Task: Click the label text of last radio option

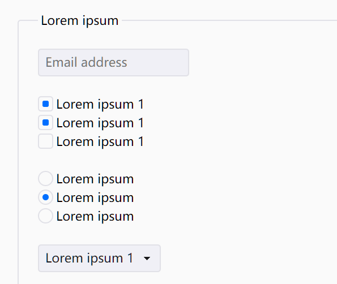Action: (x=95, y=217)
